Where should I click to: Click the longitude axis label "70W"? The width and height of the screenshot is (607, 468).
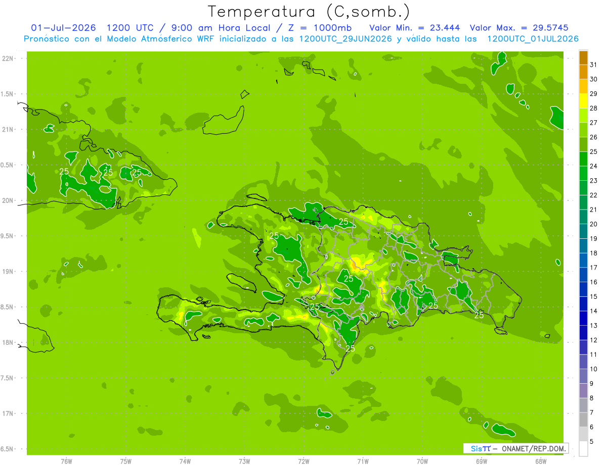(x=422, y=461)
